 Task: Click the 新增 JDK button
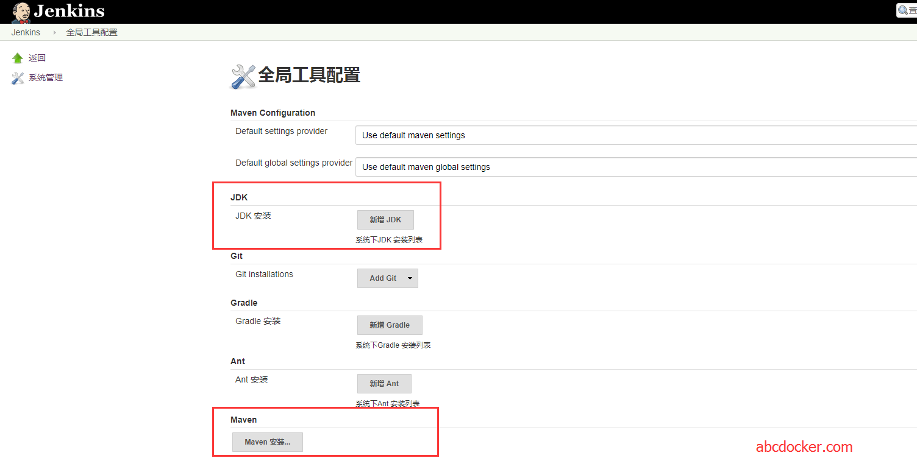coord(385,219)
